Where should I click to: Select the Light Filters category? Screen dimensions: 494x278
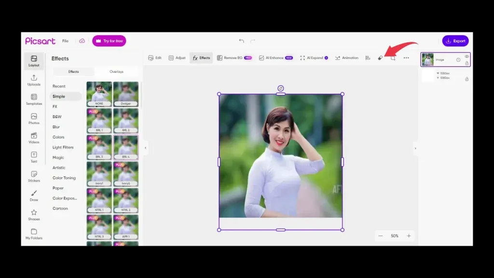coord(63,147)
